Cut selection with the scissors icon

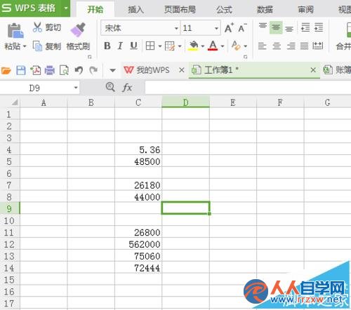[37, 27]
